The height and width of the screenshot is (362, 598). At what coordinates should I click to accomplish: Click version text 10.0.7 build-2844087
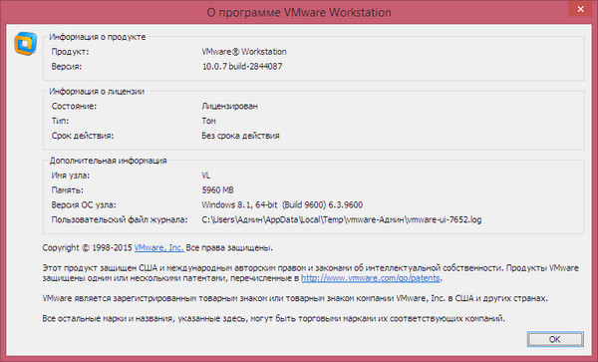242,67
